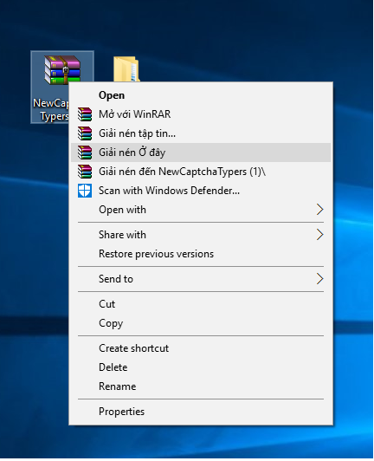This screenshot has height=461, width=374.
Task: Click the Windows Defender shield icon
Action: click(x=85, y=191)
